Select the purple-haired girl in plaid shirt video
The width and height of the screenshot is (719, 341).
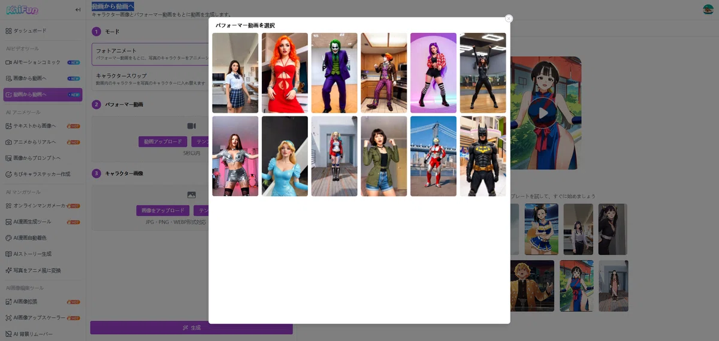point(433,73)
